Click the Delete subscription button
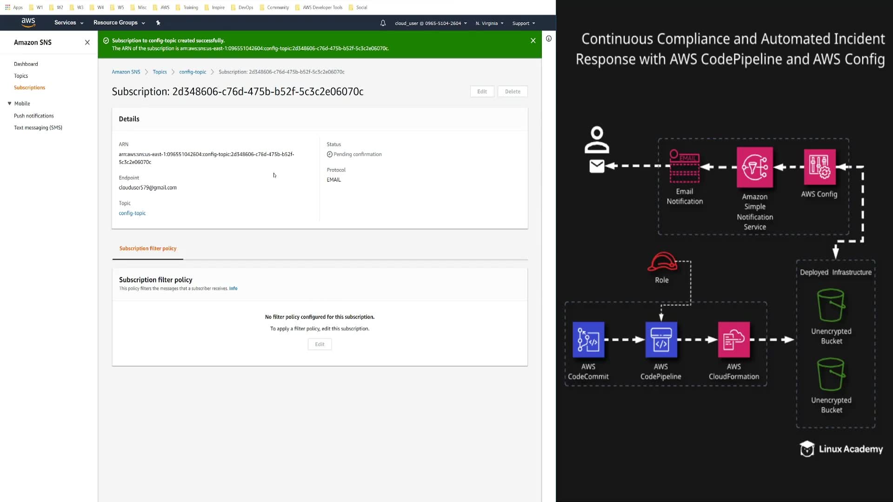 coord(513,92)
